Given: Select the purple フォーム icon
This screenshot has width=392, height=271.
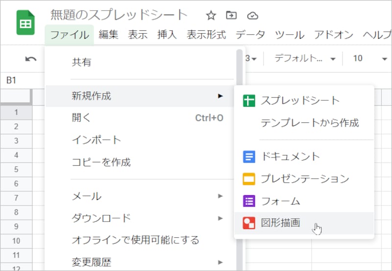Looking at the screenshot, I should pos(249,201).
